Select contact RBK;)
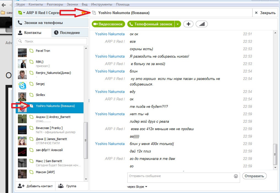 click(x=50, y=64)
